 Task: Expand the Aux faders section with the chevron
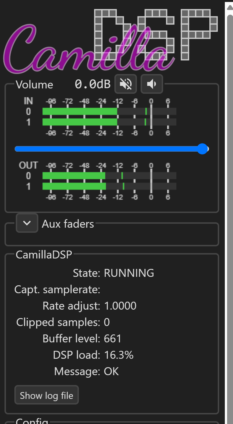pos(27,223)
